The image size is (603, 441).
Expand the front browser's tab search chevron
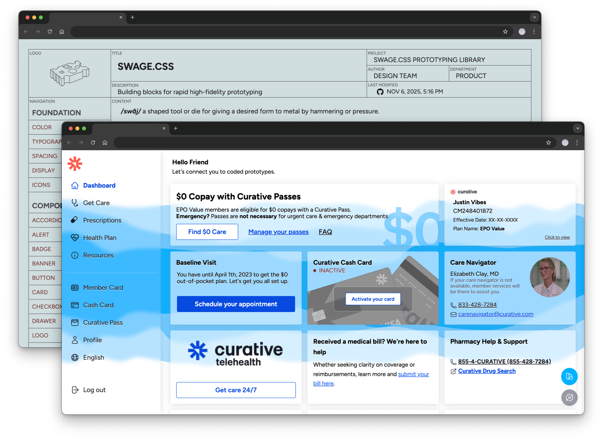tap(577, 128)
